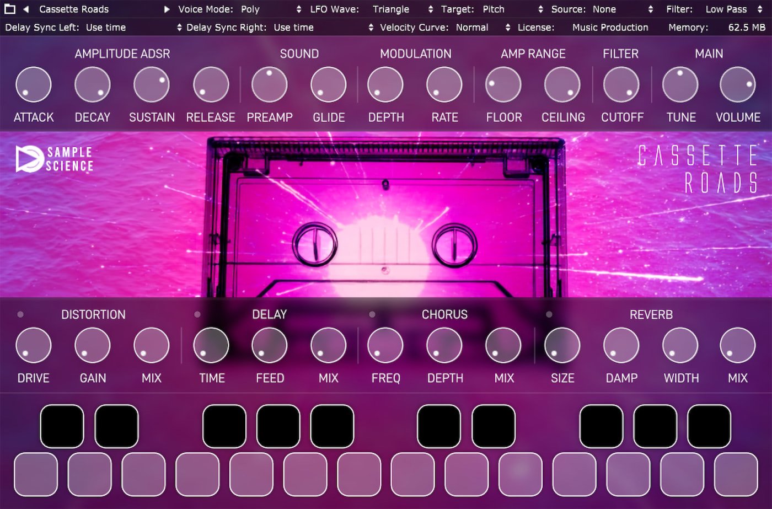
Task: Click the ATTACK knob
Action: click(x=34, y=85)
